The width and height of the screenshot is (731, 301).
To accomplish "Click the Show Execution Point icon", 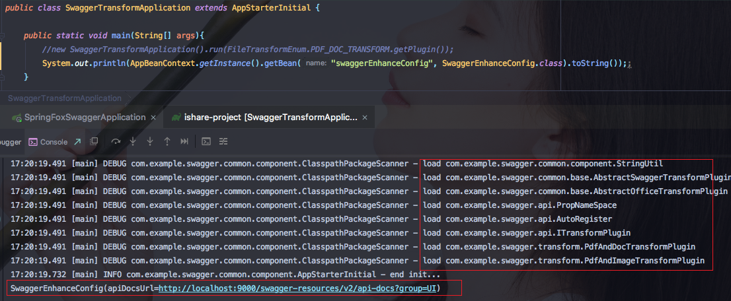I will click(94, 142).
